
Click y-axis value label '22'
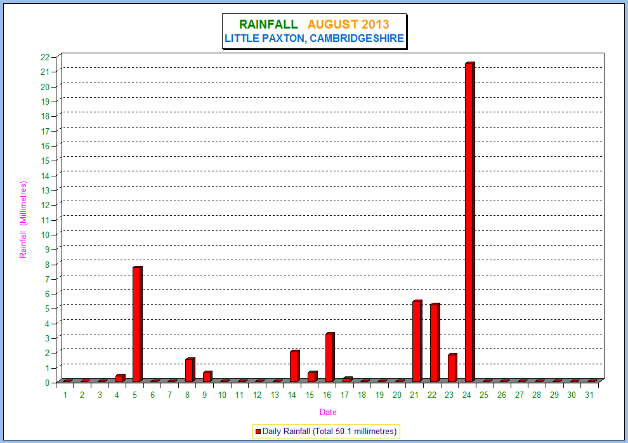point(45,57)
